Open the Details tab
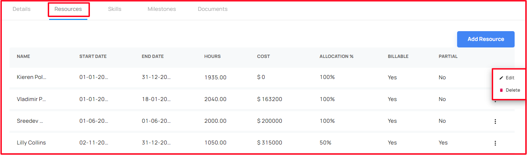 pos(21,9)
